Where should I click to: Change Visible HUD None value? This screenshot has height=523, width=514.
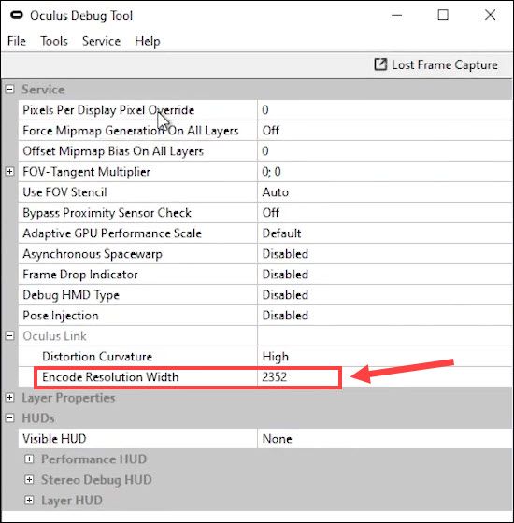tap(385, 439)
